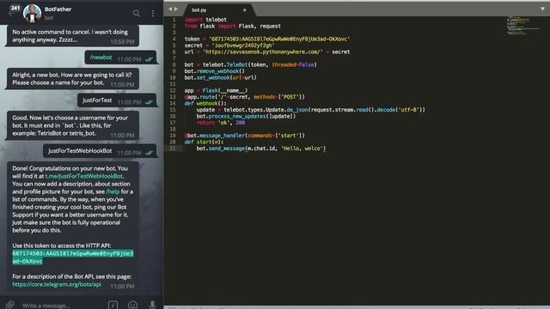Click the import telebot line
This screenshot has width=550, height=309.
click(x=205, y=20)
